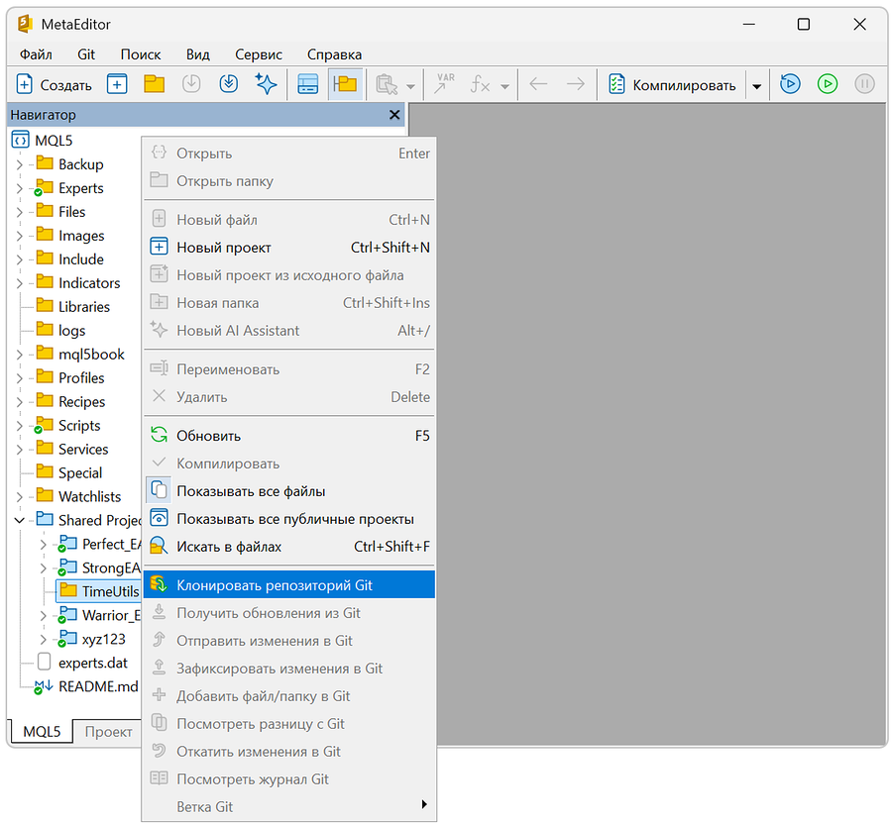Click the blue start debugging on history icon
The width and height of the screenshot is (892, 826).
[790, 84]
